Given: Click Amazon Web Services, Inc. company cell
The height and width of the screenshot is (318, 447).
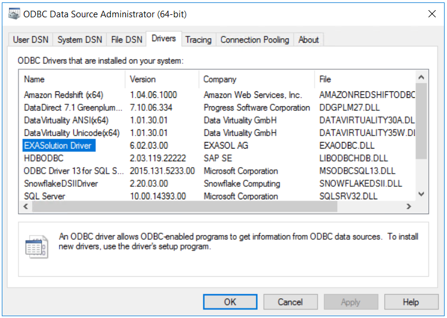Looking at the screenshot, I should point(252,95).
